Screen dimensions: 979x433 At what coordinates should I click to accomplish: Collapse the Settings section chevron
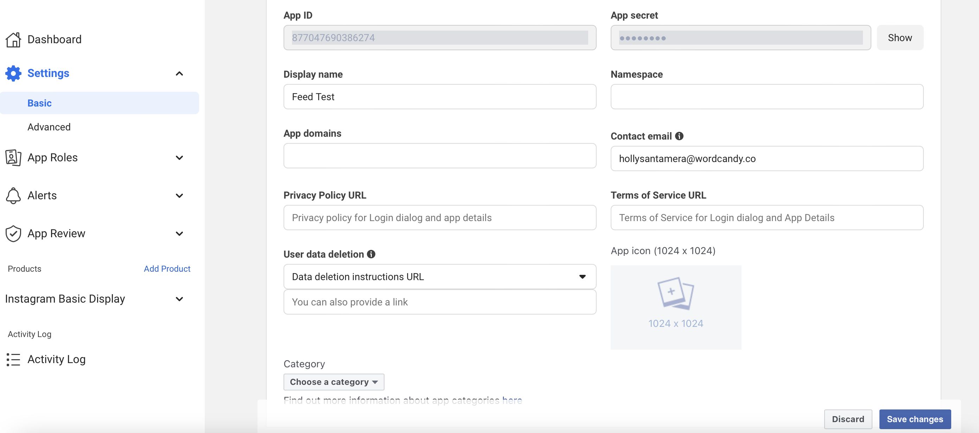point(179,73)
